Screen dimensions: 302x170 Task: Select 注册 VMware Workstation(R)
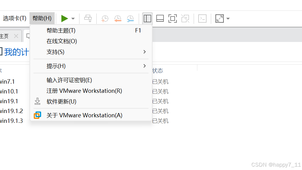coord(91,91)
